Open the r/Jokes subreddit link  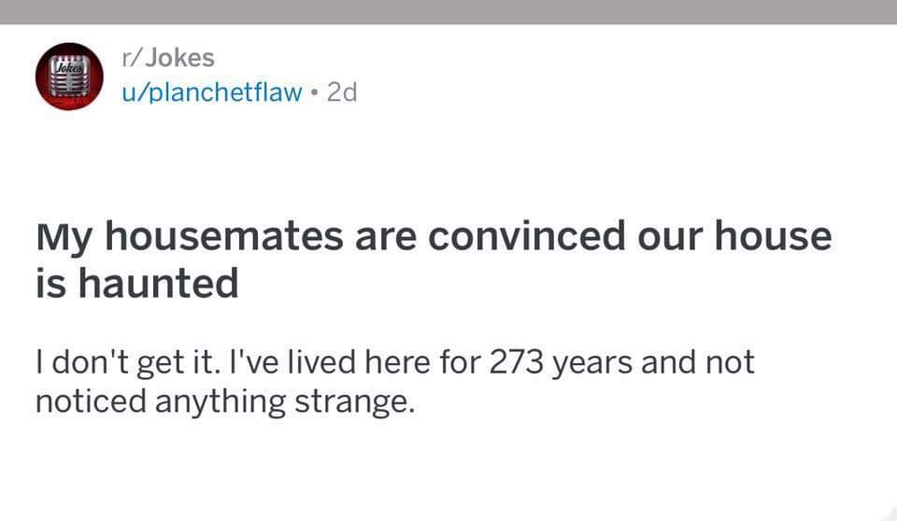pyautogui.click(x=168, y=58)
